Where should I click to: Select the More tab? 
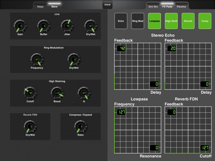tap(54, 5)
